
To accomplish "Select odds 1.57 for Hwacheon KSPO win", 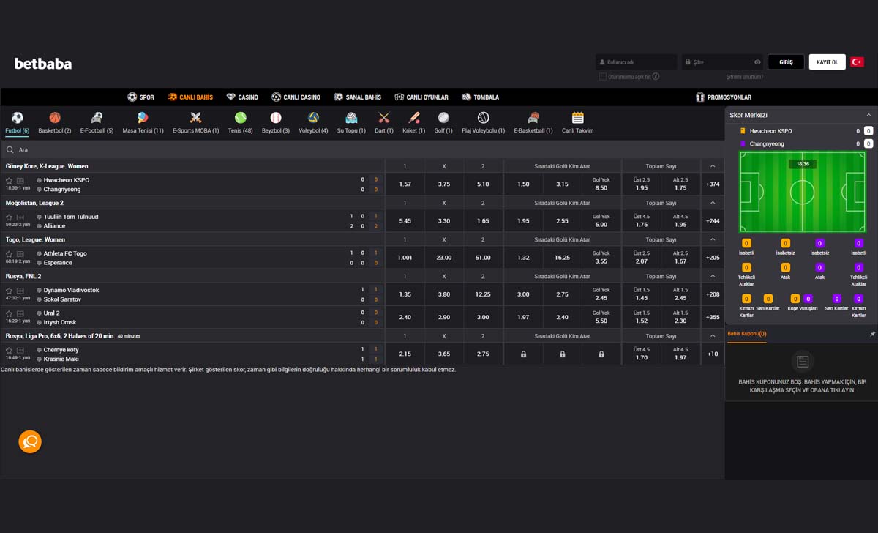I will (x=405, y=184).
